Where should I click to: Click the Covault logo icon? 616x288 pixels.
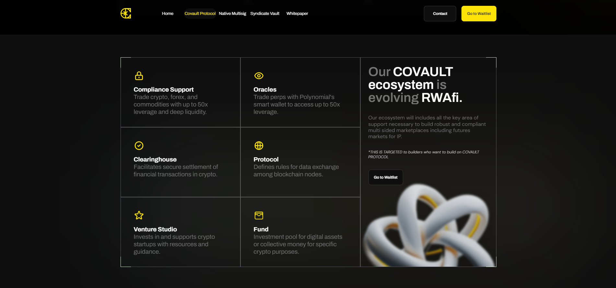[x=126, y=13]
